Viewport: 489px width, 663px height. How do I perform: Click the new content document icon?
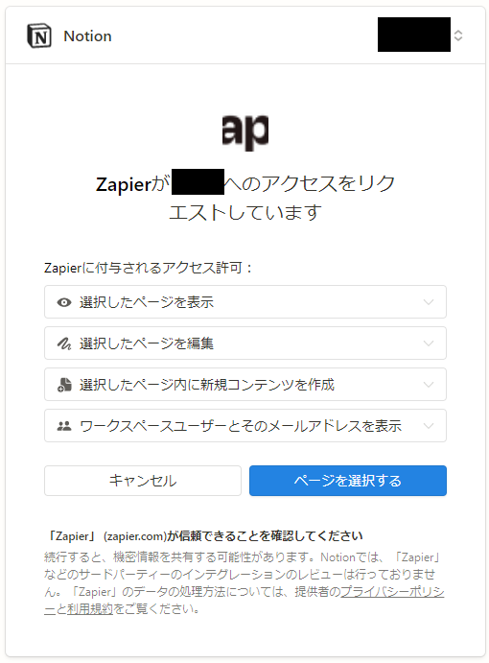pos(64,385)
